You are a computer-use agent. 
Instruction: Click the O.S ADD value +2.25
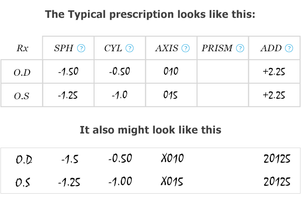(274, 95)
